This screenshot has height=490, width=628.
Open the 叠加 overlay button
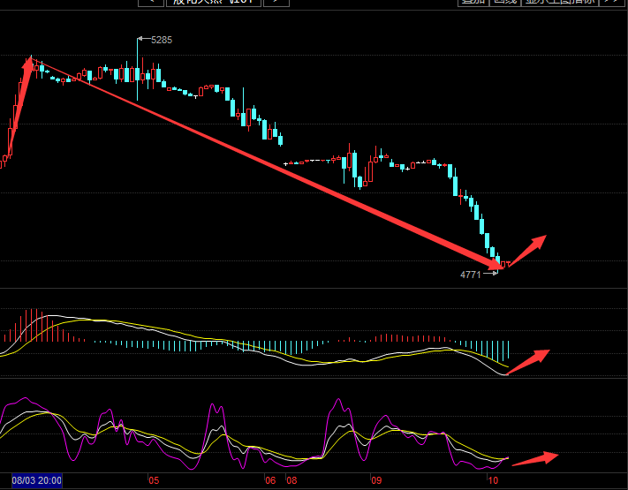(472, 3)
